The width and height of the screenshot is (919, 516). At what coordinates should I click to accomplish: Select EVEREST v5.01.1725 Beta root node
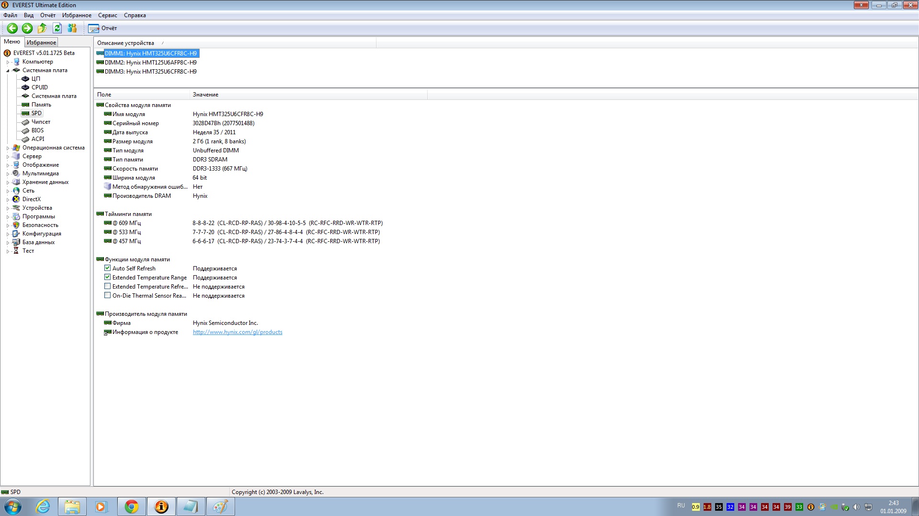(x=44, y=53)
